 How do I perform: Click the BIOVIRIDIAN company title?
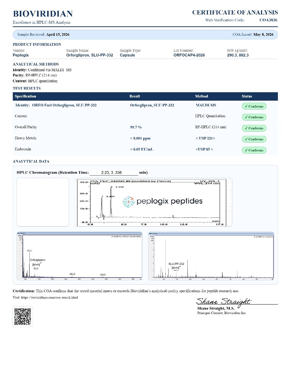43,14
